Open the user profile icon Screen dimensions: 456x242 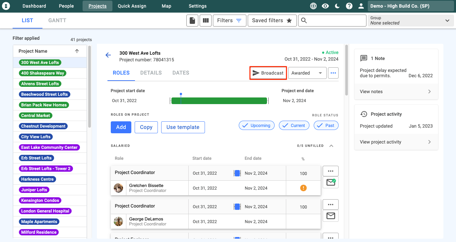click(361, 6)
